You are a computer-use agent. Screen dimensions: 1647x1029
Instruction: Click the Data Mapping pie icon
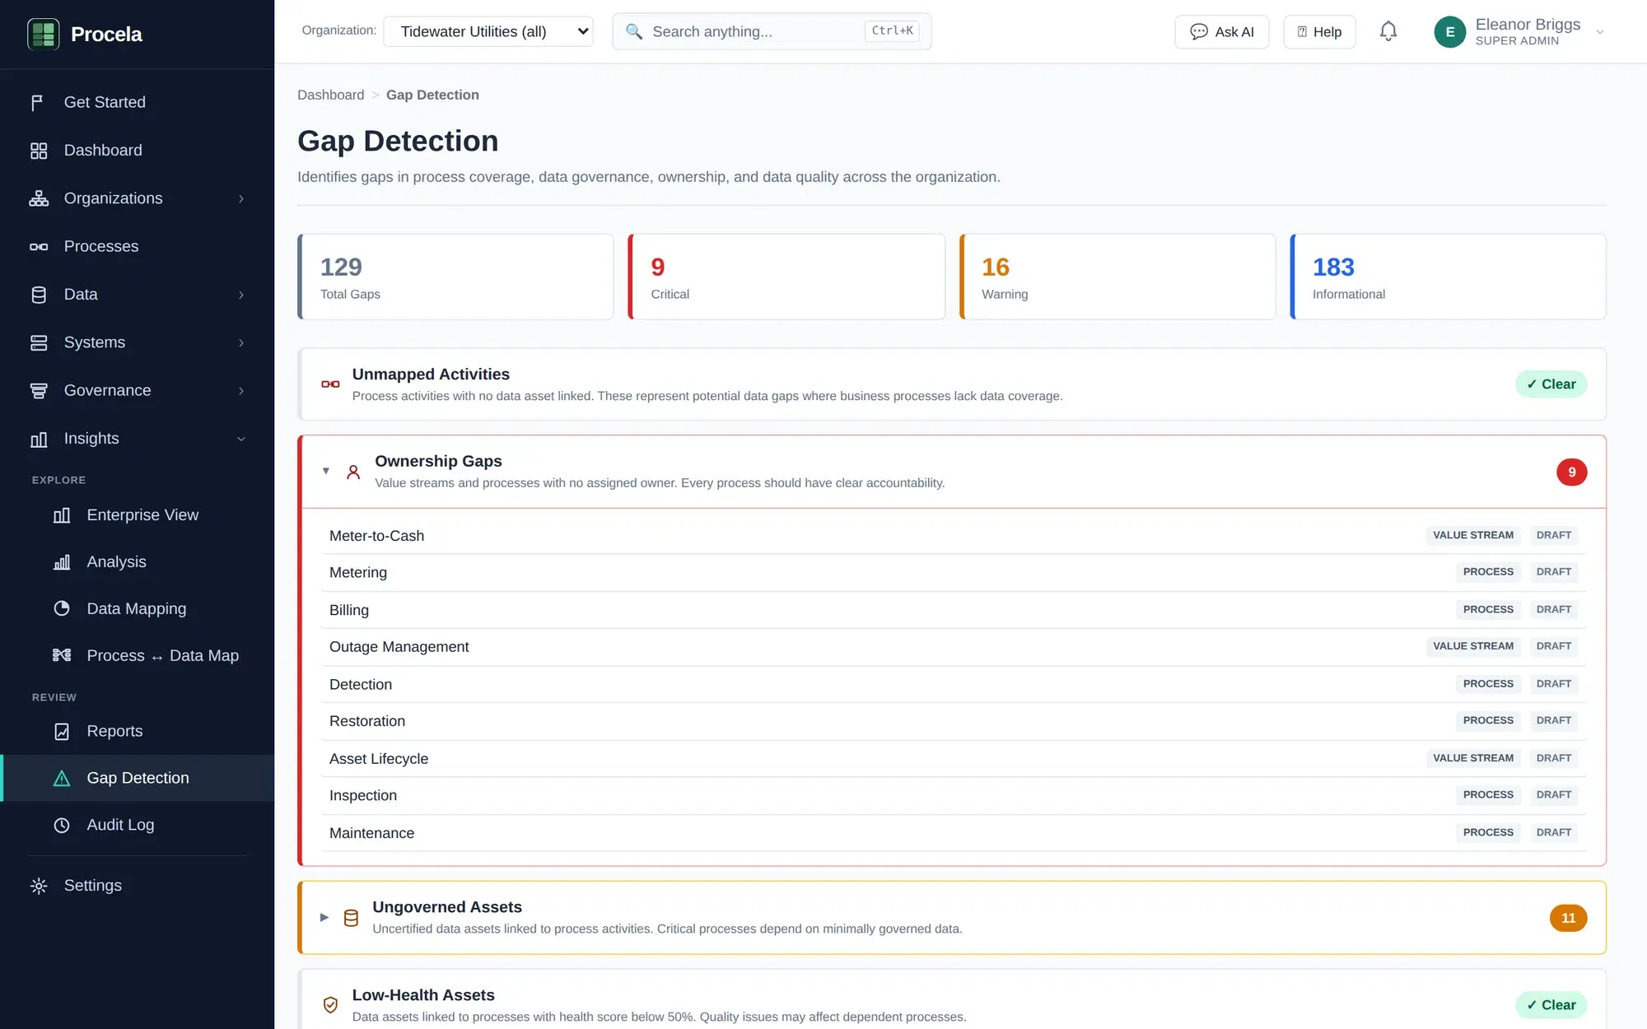coord(62,608)
